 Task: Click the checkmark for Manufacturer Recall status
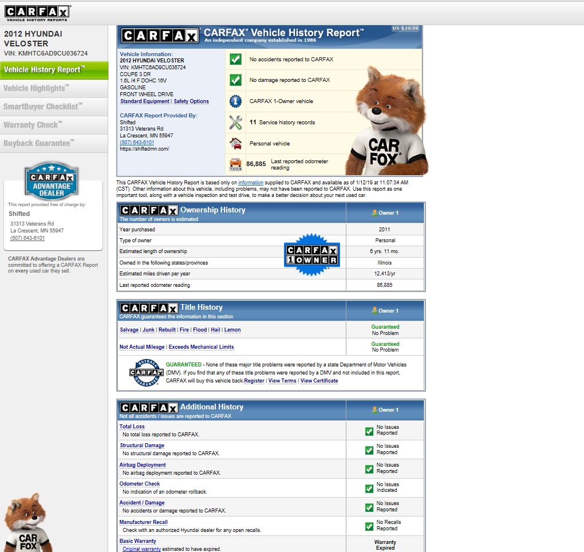(x=369, y=526)
